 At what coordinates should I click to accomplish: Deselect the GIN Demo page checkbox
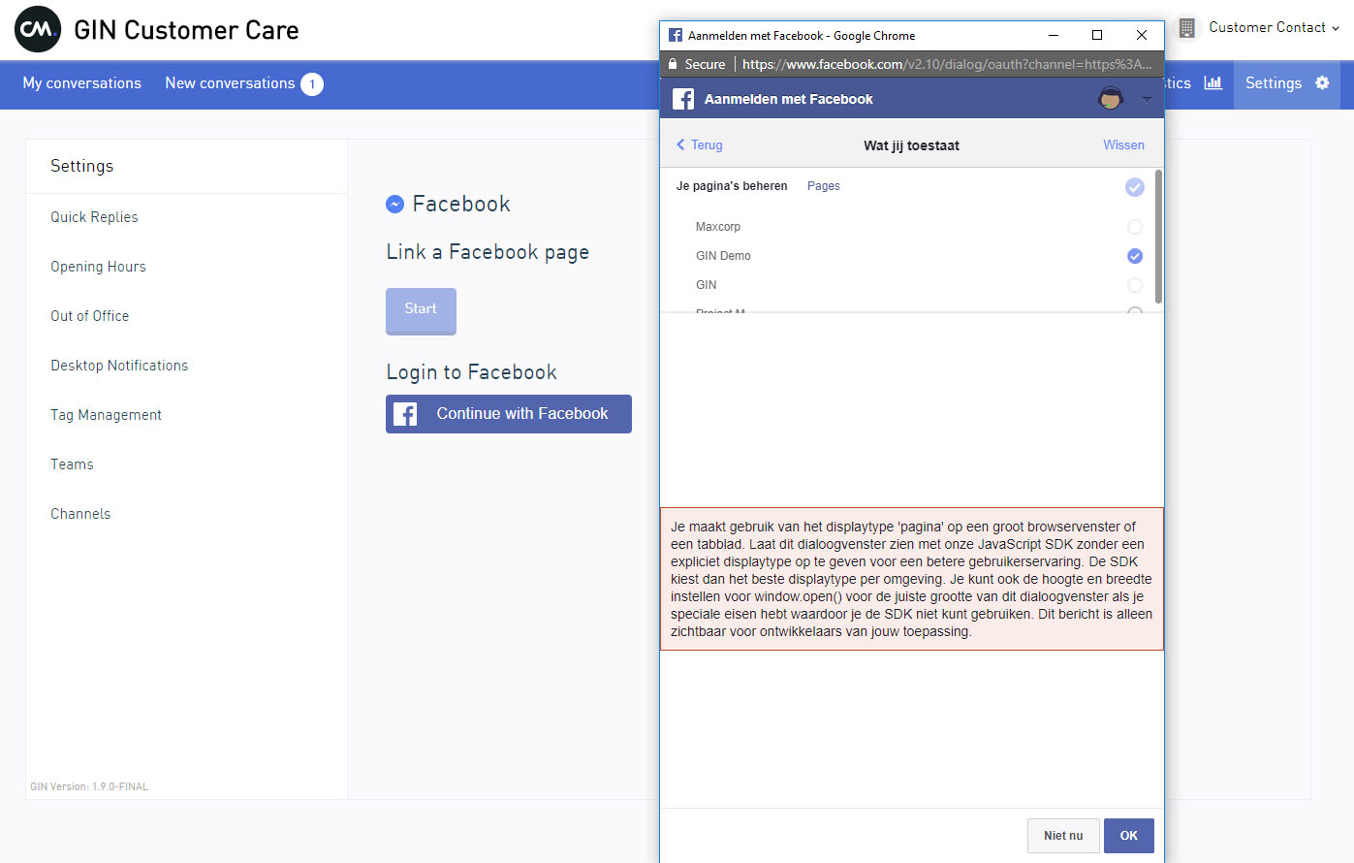pos(1135,256)
